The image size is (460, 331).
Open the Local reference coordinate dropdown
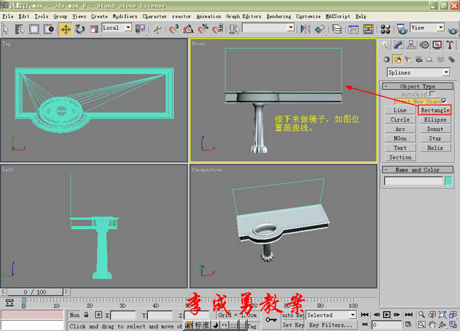tap(117, 28)
